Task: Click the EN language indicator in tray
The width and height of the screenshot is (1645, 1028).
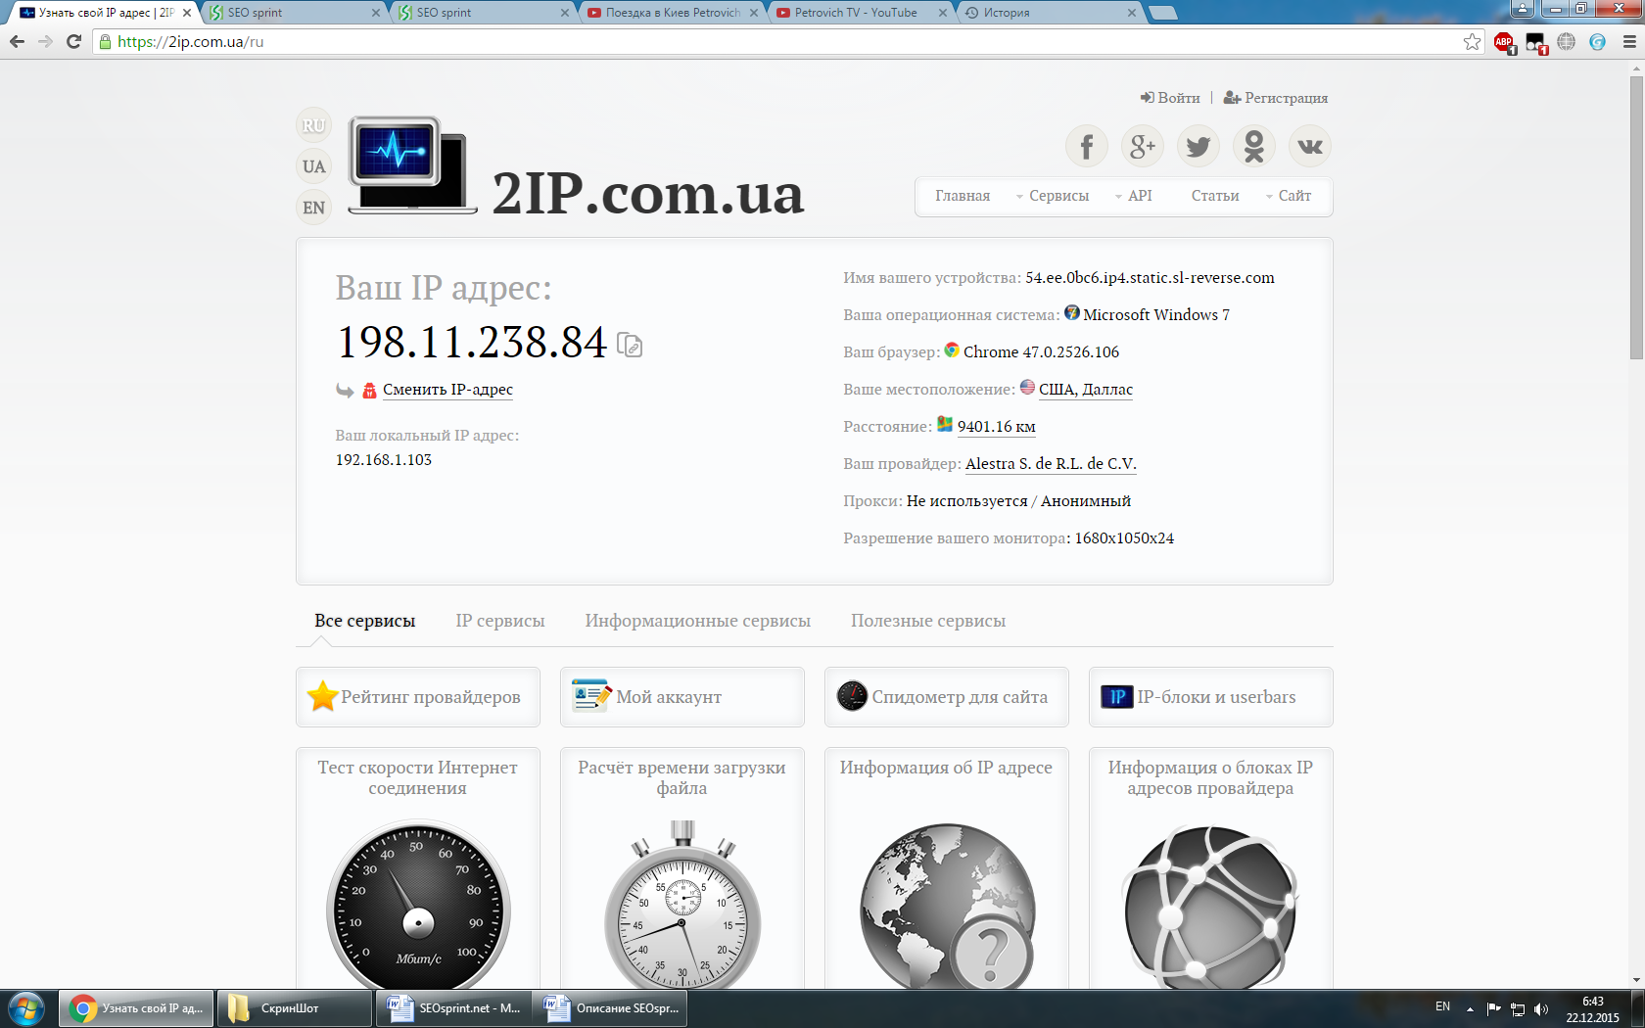Action: pyautogui.click(x=1442, y=1006)
